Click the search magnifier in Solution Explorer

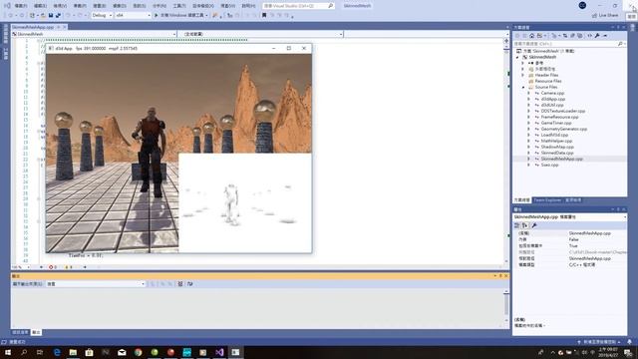(620, 44)
